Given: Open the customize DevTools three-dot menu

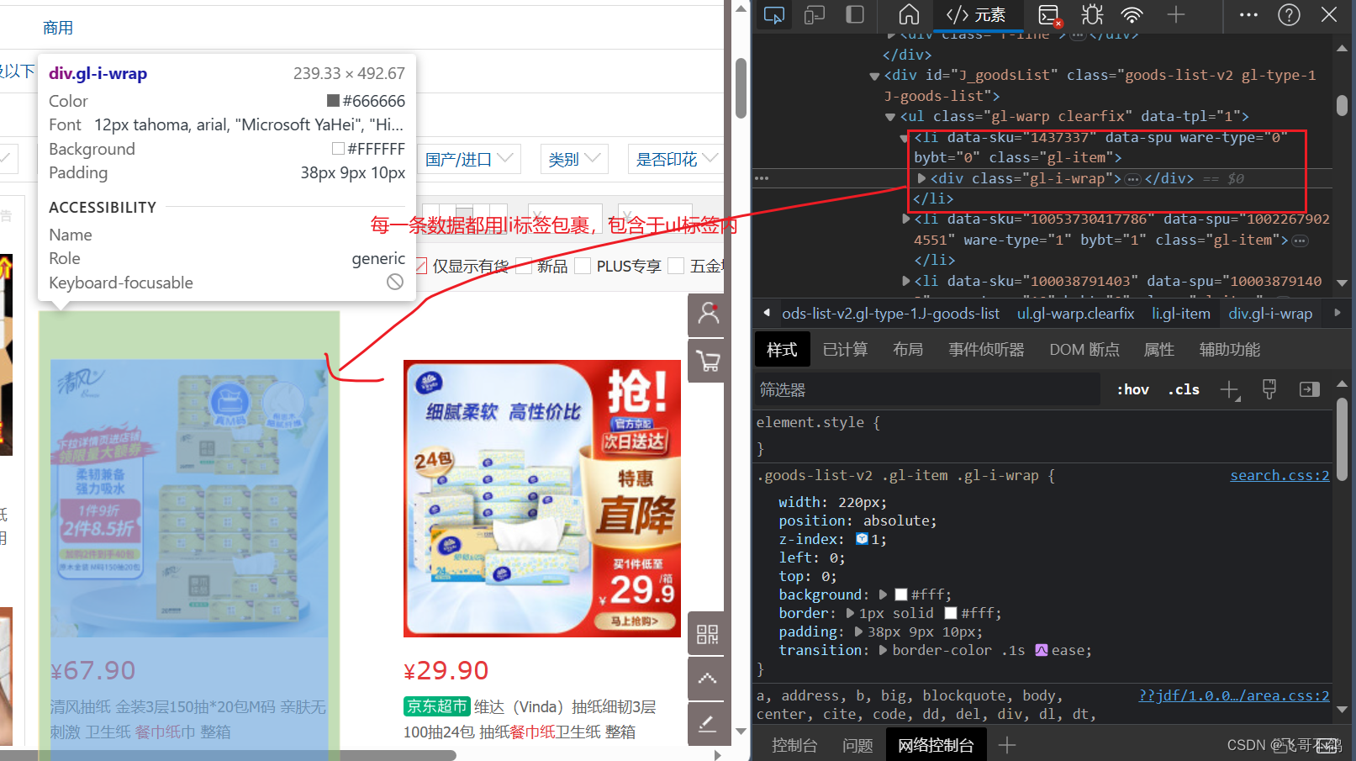Looking at the screenshot, I should click(x=1249, y=14).
